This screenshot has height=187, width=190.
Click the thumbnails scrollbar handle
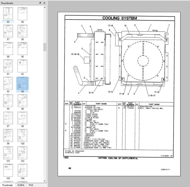coord(45,47)
